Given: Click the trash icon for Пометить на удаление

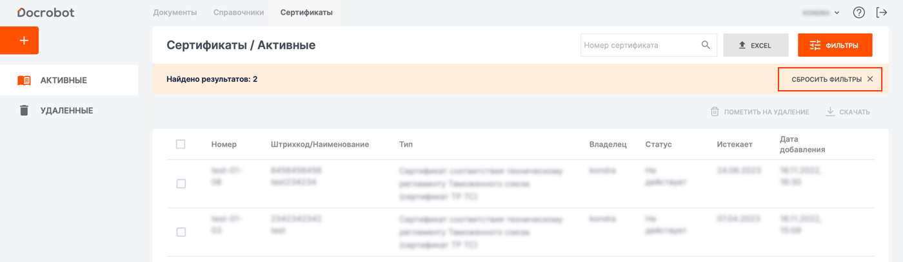Looking at the screenshot, I should coord(715,112).
